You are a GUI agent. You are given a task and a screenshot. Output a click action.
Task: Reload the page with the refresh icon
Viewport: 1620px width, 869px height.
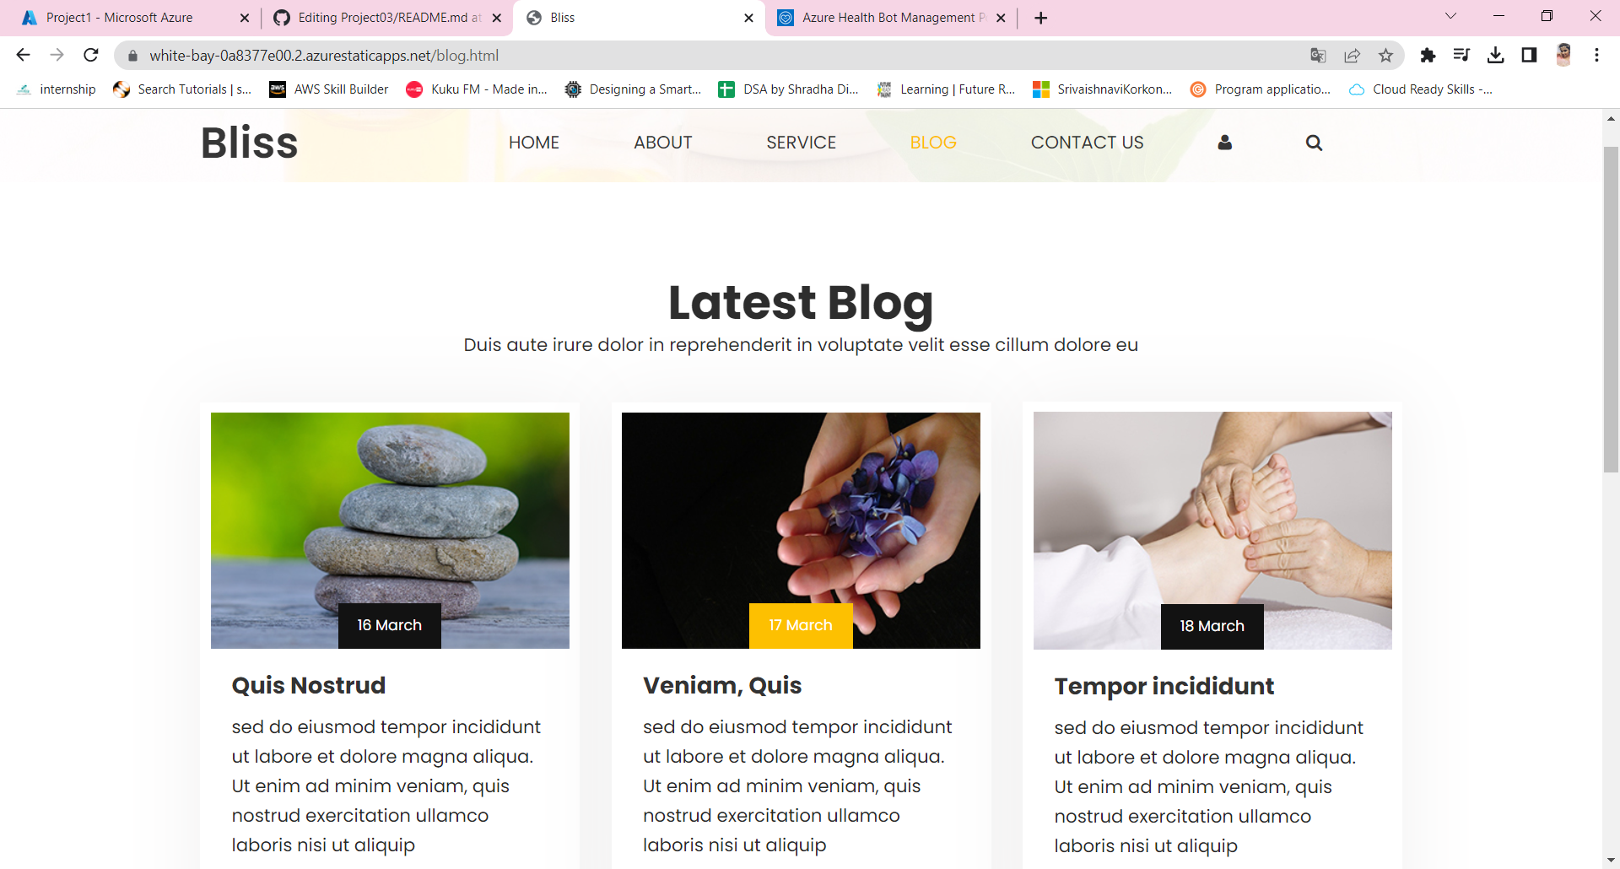point(91,55)
